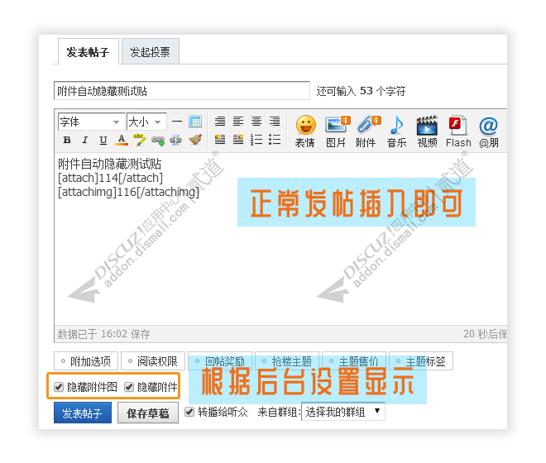Insert an ordered numbered list

click(256, 140)
